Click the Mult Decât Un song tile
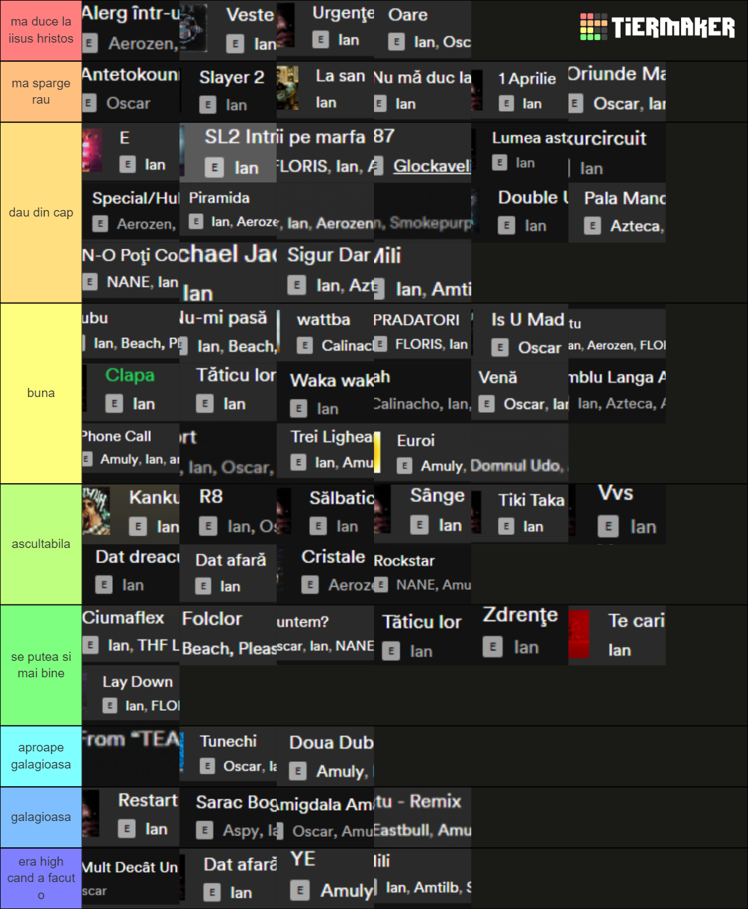Screen dimensions: 748x909 pyautogui.click(x=131, y=878)
